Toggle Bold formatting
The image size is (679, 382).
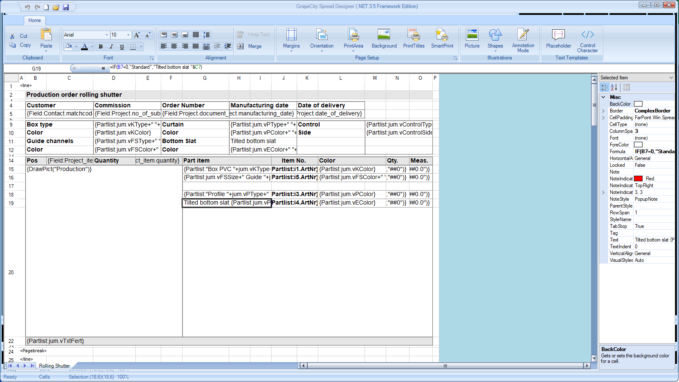(101, 47)
